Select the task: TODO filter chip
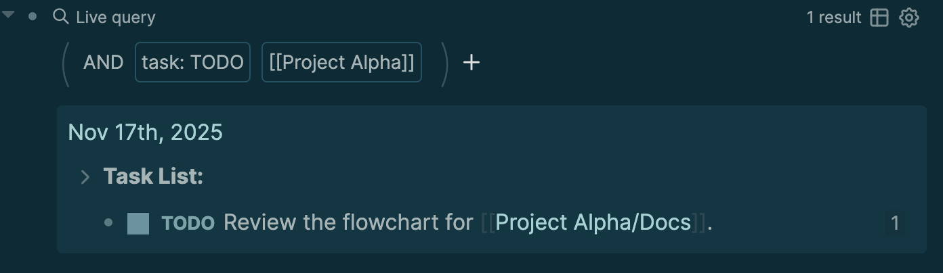 192,63
